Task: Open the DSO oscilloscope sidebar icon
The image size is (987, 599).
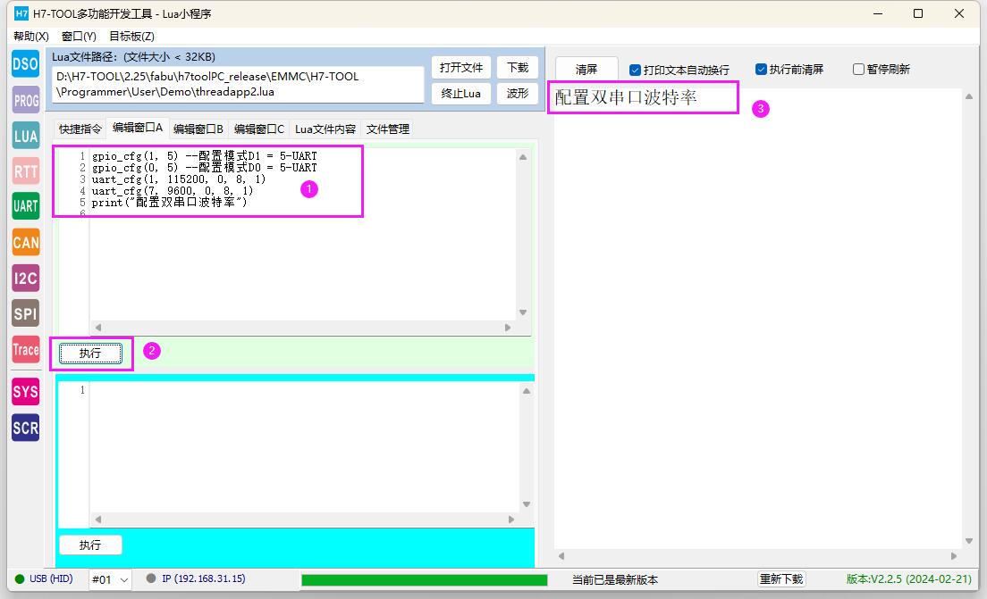Action: pyautogui.click(x=25, y=64)
